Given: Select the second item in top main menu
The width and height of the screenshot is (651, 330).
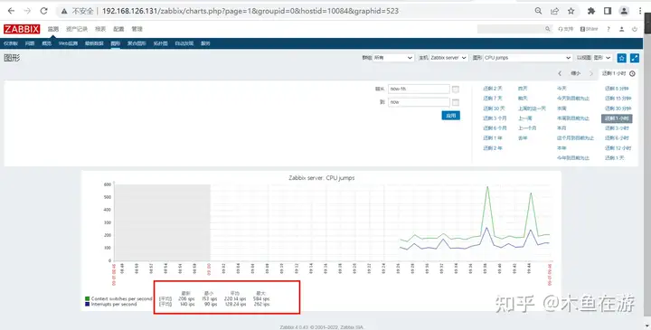Looking at the screenshot, I should 77,29.
